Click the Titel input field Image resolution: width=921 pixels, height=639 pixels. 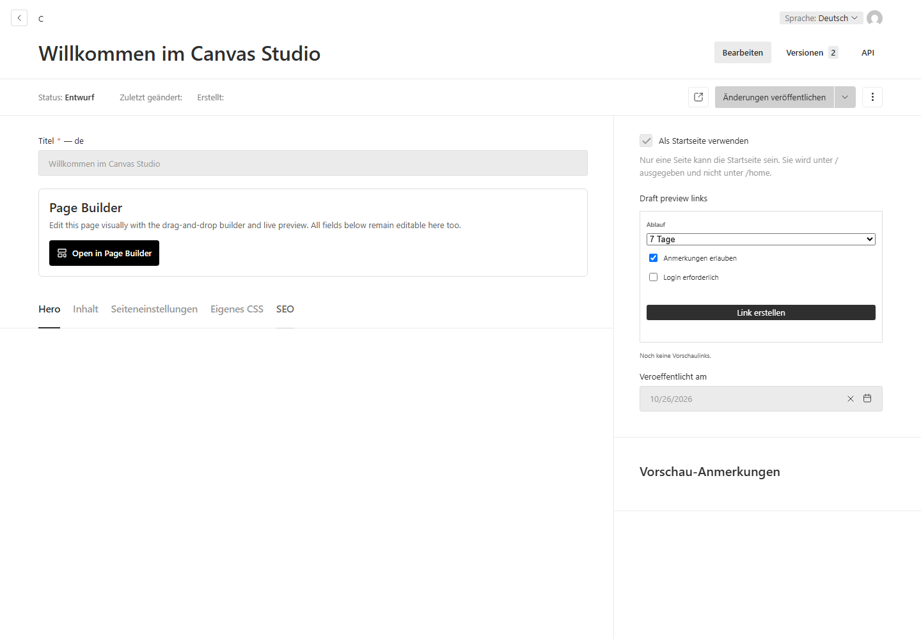[x=313, y=163]
